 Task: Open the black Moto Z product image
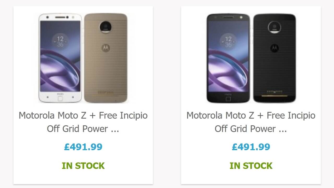(x=251, y=58)
